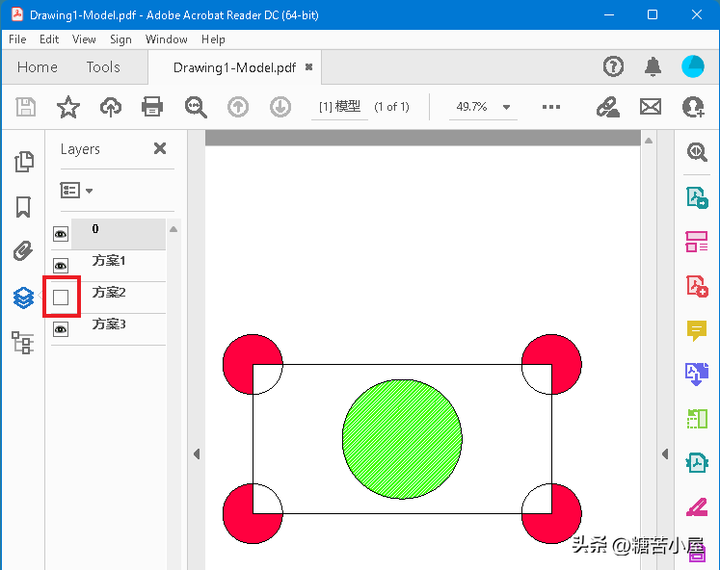Click the user profile avatar

692,67
